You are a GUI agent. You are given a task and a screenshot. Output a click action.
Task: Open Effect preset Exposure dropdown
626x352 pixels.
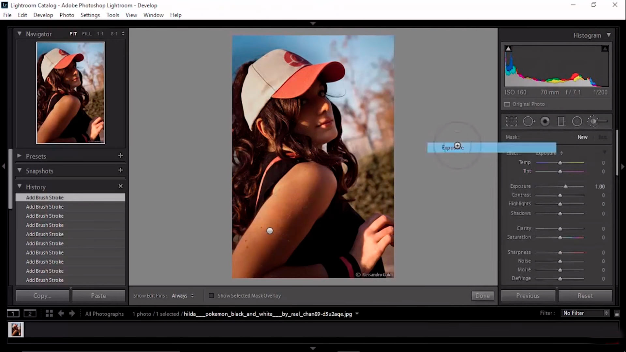(550, 153)
